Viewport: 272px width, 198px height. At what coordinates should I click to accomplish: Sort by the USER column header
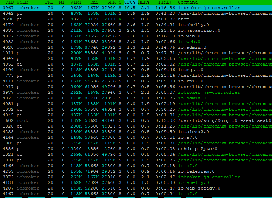22,2
